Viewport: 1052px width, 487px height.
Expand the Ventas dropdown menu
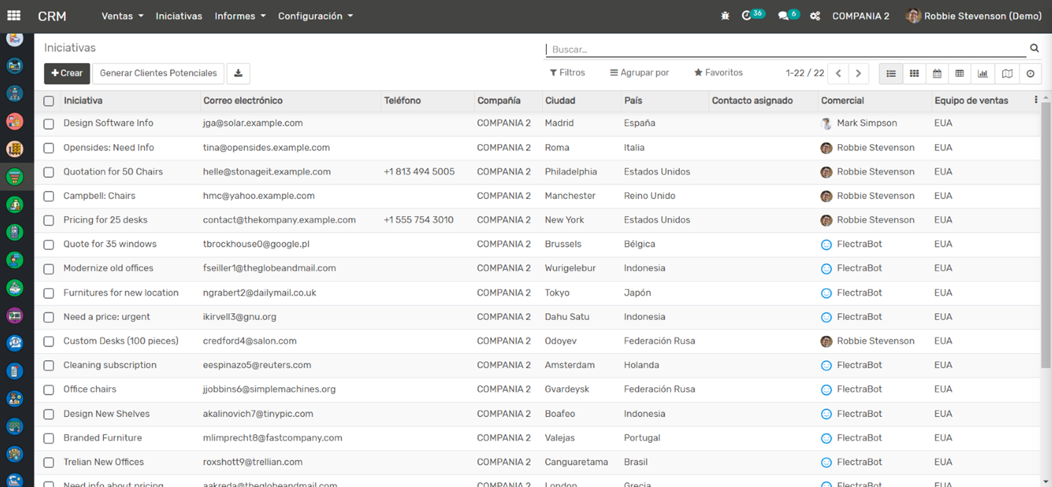pos(122,16)
